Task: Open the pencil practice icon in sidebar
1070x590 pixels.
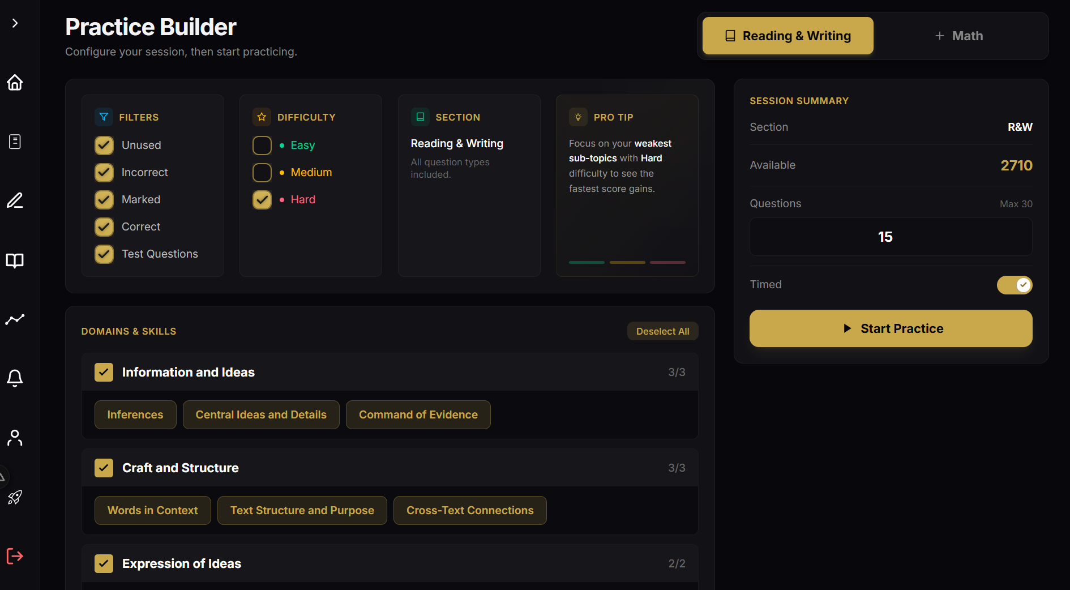Action: pos(15,200)
